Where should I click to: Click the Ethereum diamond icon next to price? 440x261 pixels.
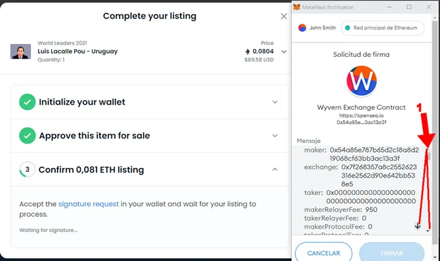(247, 52)
